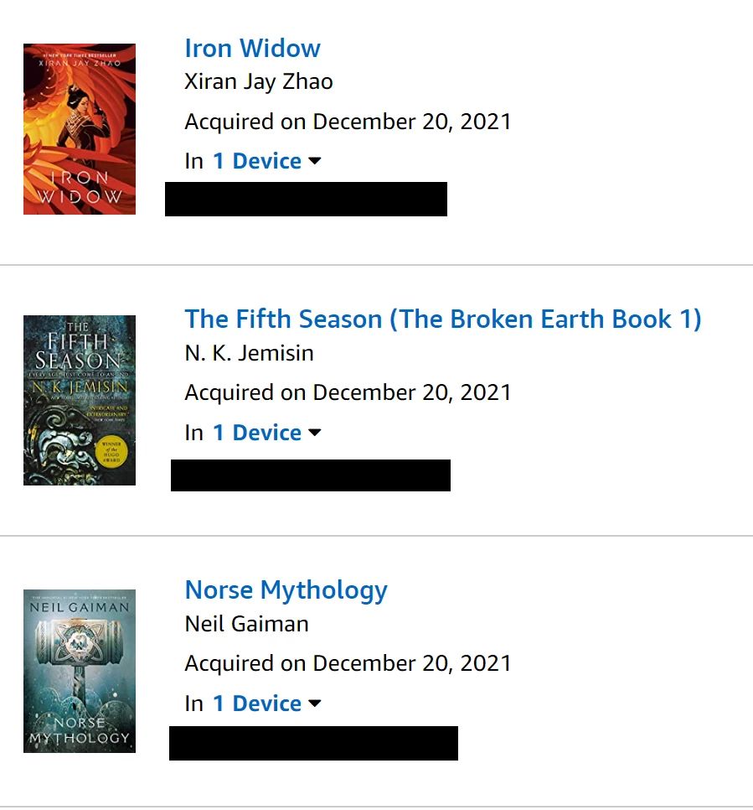This screenshot has width=753, height=810.
Task: Click the acquired date under Norse Mythology
Action: pyautogui.click(x=348, y=663)
